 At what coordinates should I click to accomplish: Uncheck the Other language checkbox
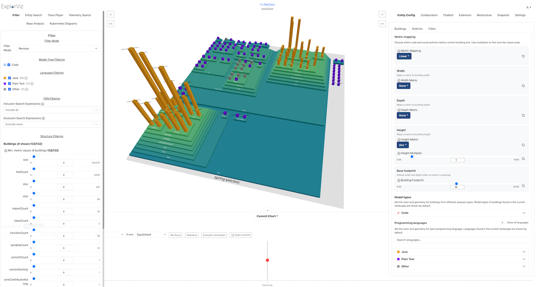(x=10, y=89)
